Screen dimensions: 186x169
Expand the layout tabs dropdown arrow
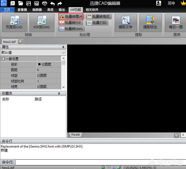(176, 135)
